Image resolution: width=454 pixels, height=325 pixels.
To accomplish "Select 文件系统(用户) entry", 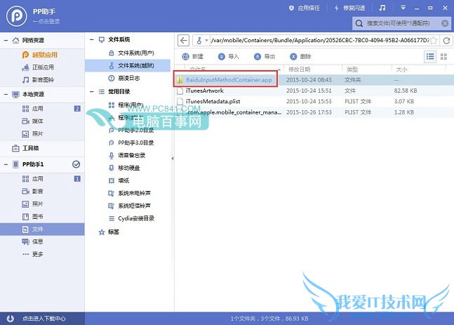I will point(131,53).
